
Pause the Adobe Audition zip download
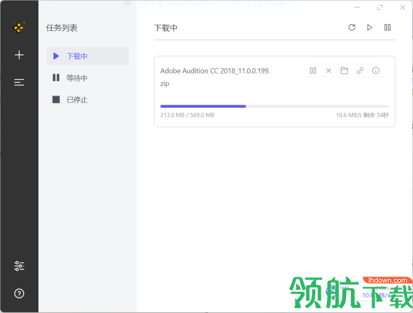313,71
